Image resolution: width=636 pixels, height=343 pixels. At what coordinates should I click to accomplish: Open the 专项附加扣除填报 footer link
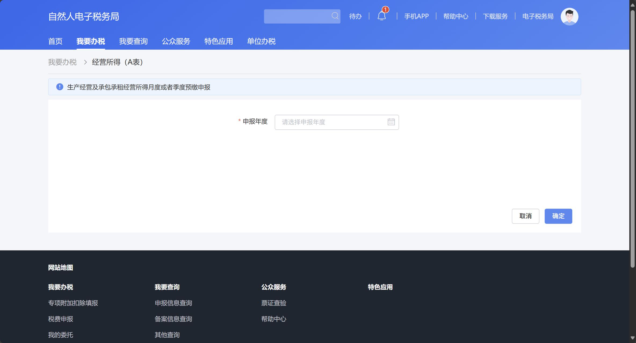(x=73, y=303)
